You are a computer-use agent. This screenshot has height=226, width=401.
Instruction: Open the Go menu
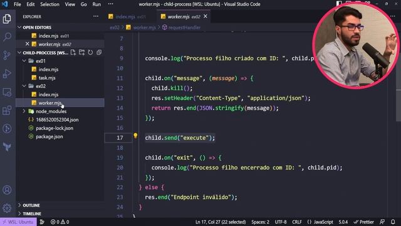(x=83, y=4)
